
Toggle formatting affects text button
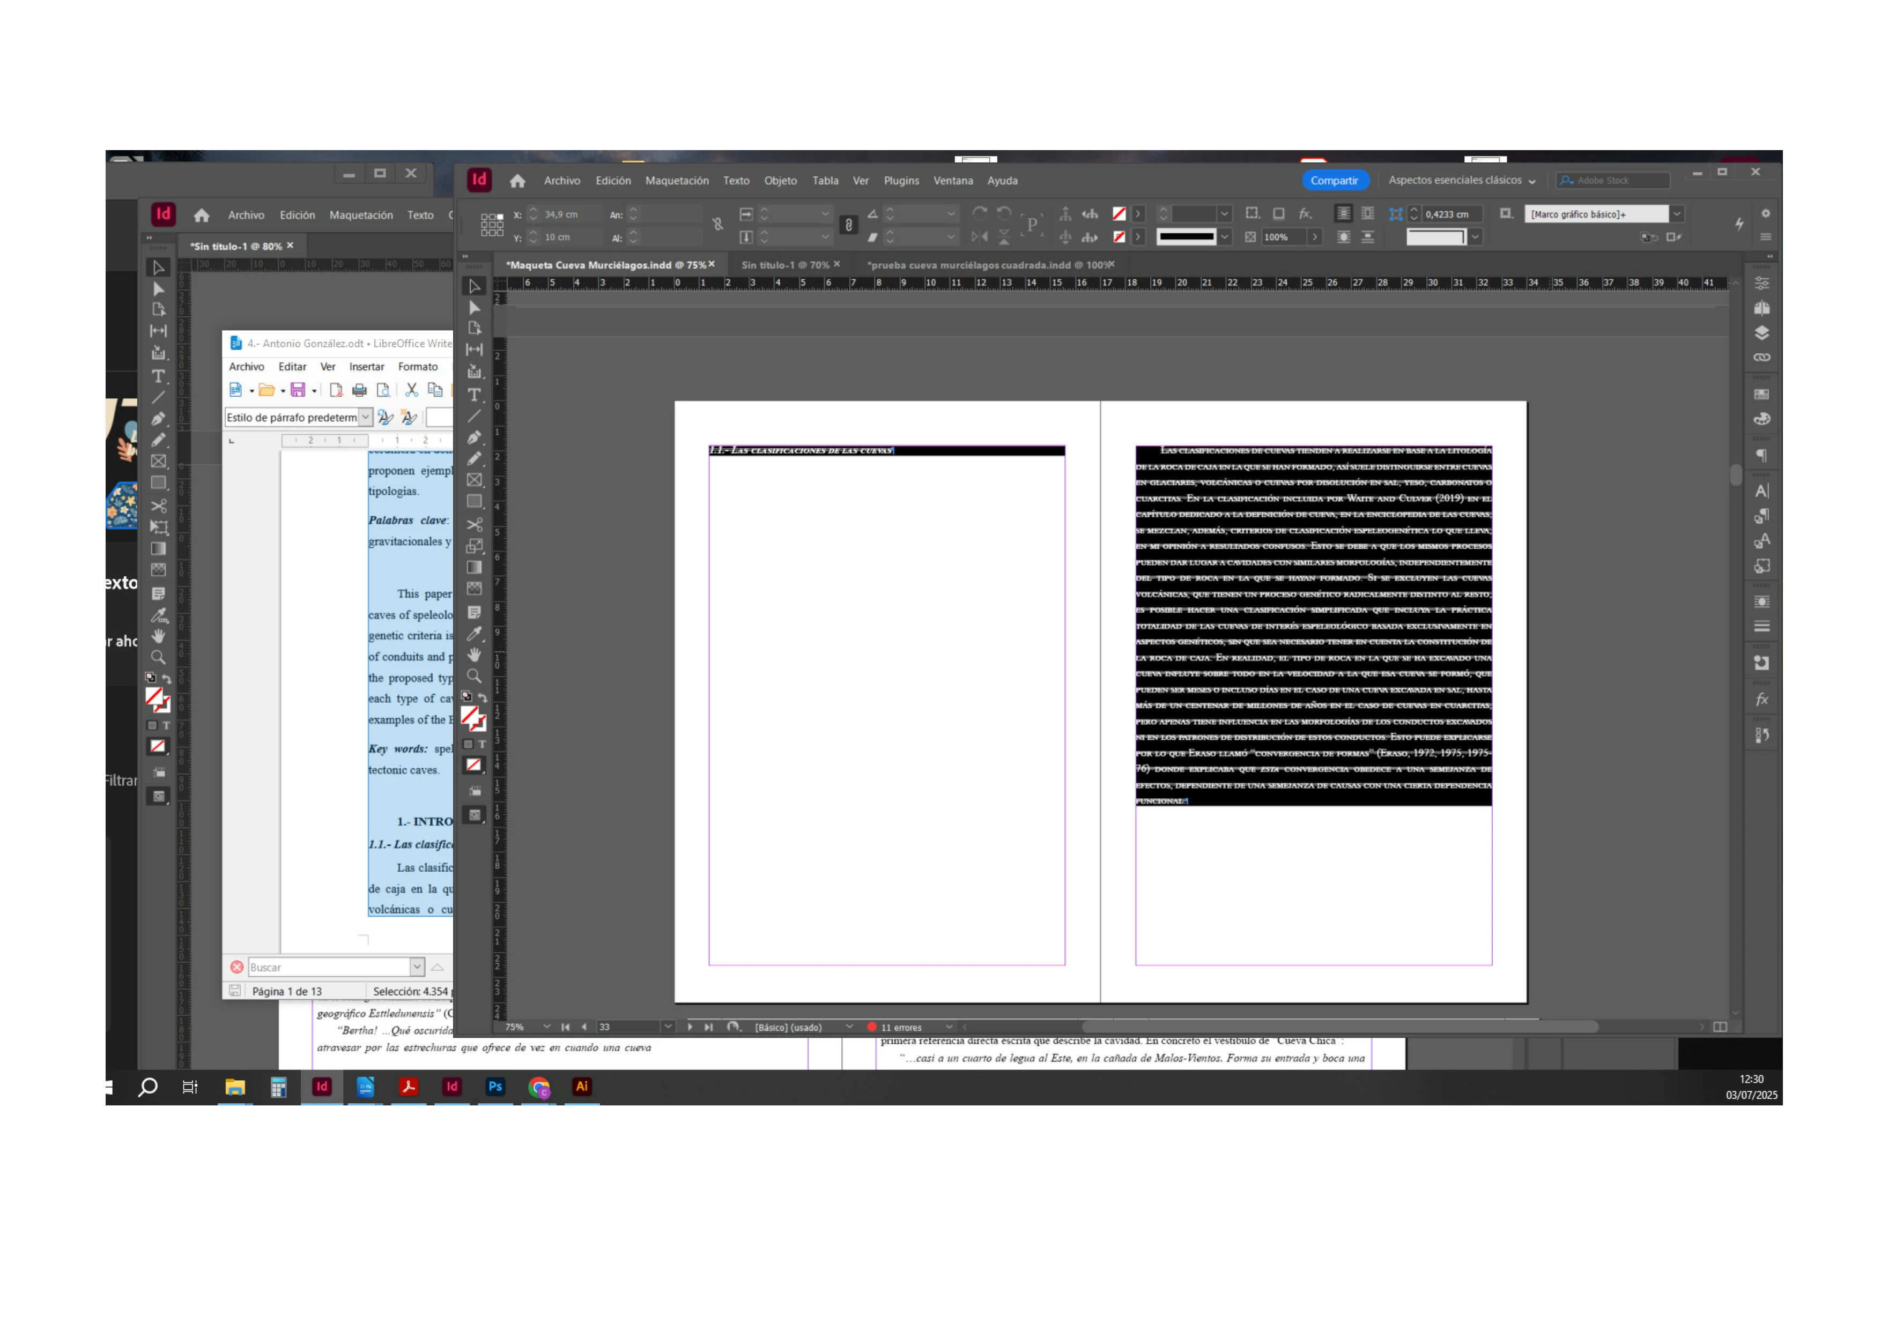click(482, 745)
